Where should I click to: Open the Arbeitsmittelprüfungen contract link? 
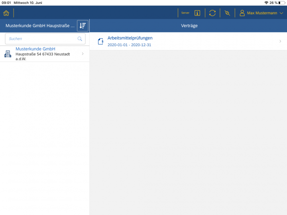click(130, 38)
